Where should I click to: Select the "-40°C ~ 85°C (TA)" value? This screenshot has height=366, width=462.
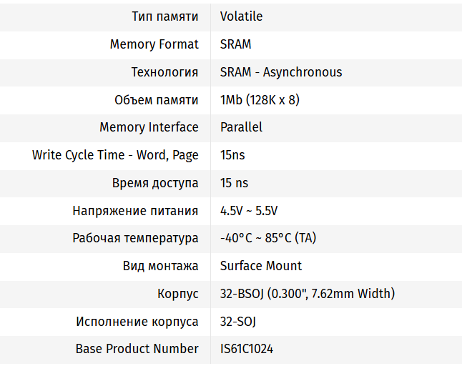coord(268,238)
